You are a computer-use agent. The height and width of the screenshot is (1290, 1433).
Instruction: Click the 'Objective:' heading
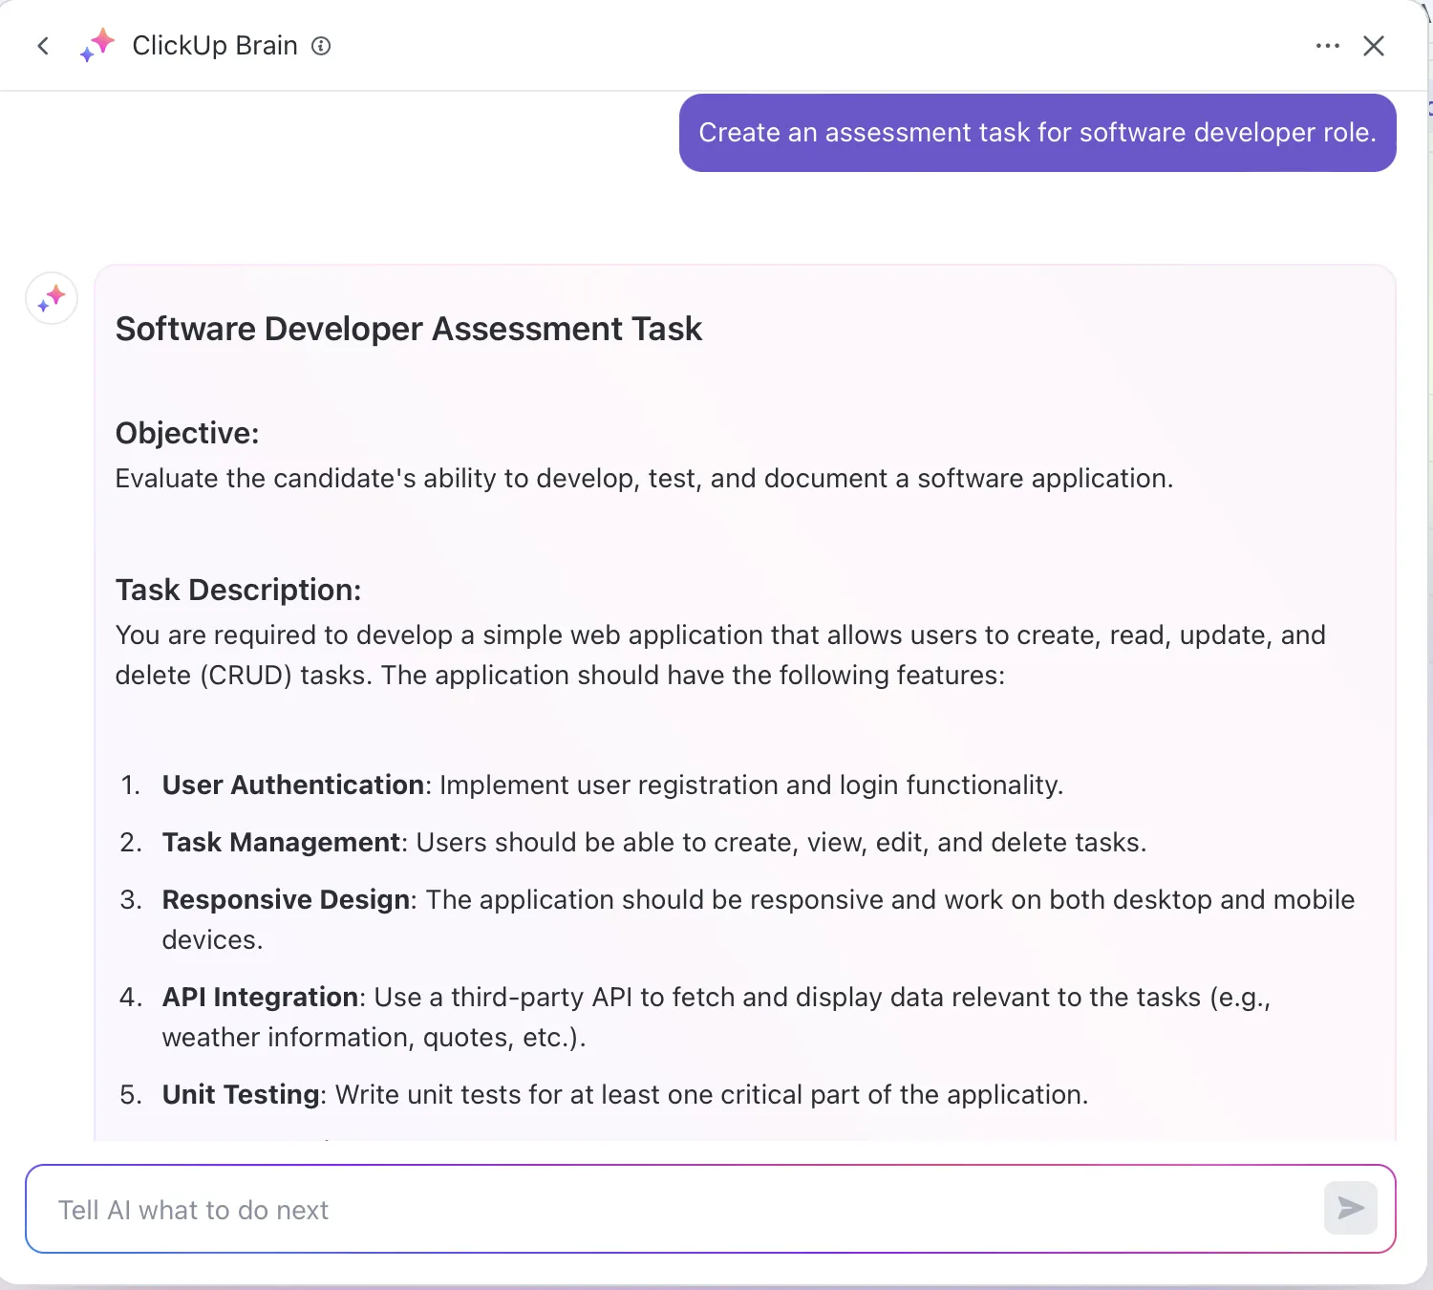tap(187, 433)
